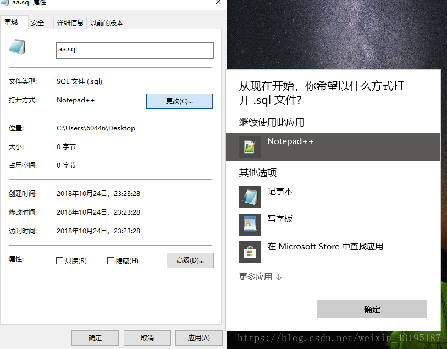Click the 占用空间 value 0 字节
Screen dimensions: 447x349
pos(66,166)
